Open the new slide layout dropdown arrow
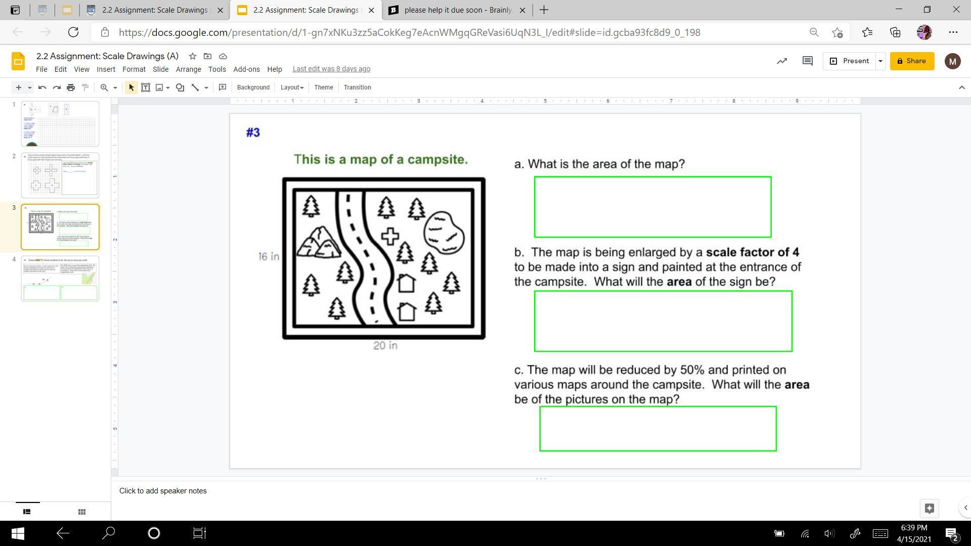 pyautogui.click(x=30, y=87)
